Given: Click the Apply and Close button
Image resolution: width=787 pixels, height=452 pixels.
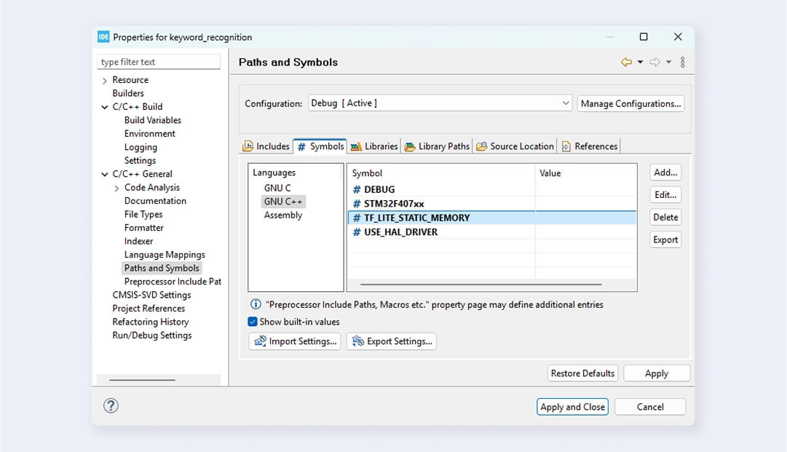Looking at the screenshot, I should click(572, 407).
